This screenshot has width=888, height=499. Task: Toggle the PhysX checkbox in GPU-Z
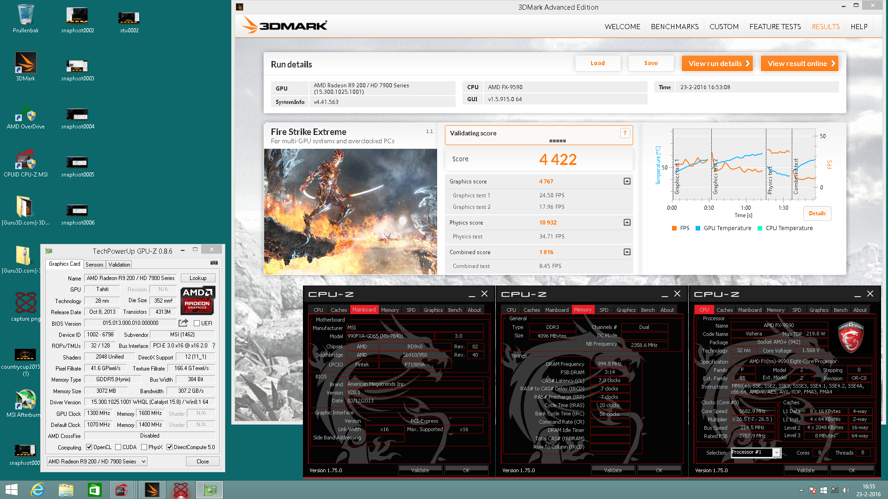(x=144, y=447)
